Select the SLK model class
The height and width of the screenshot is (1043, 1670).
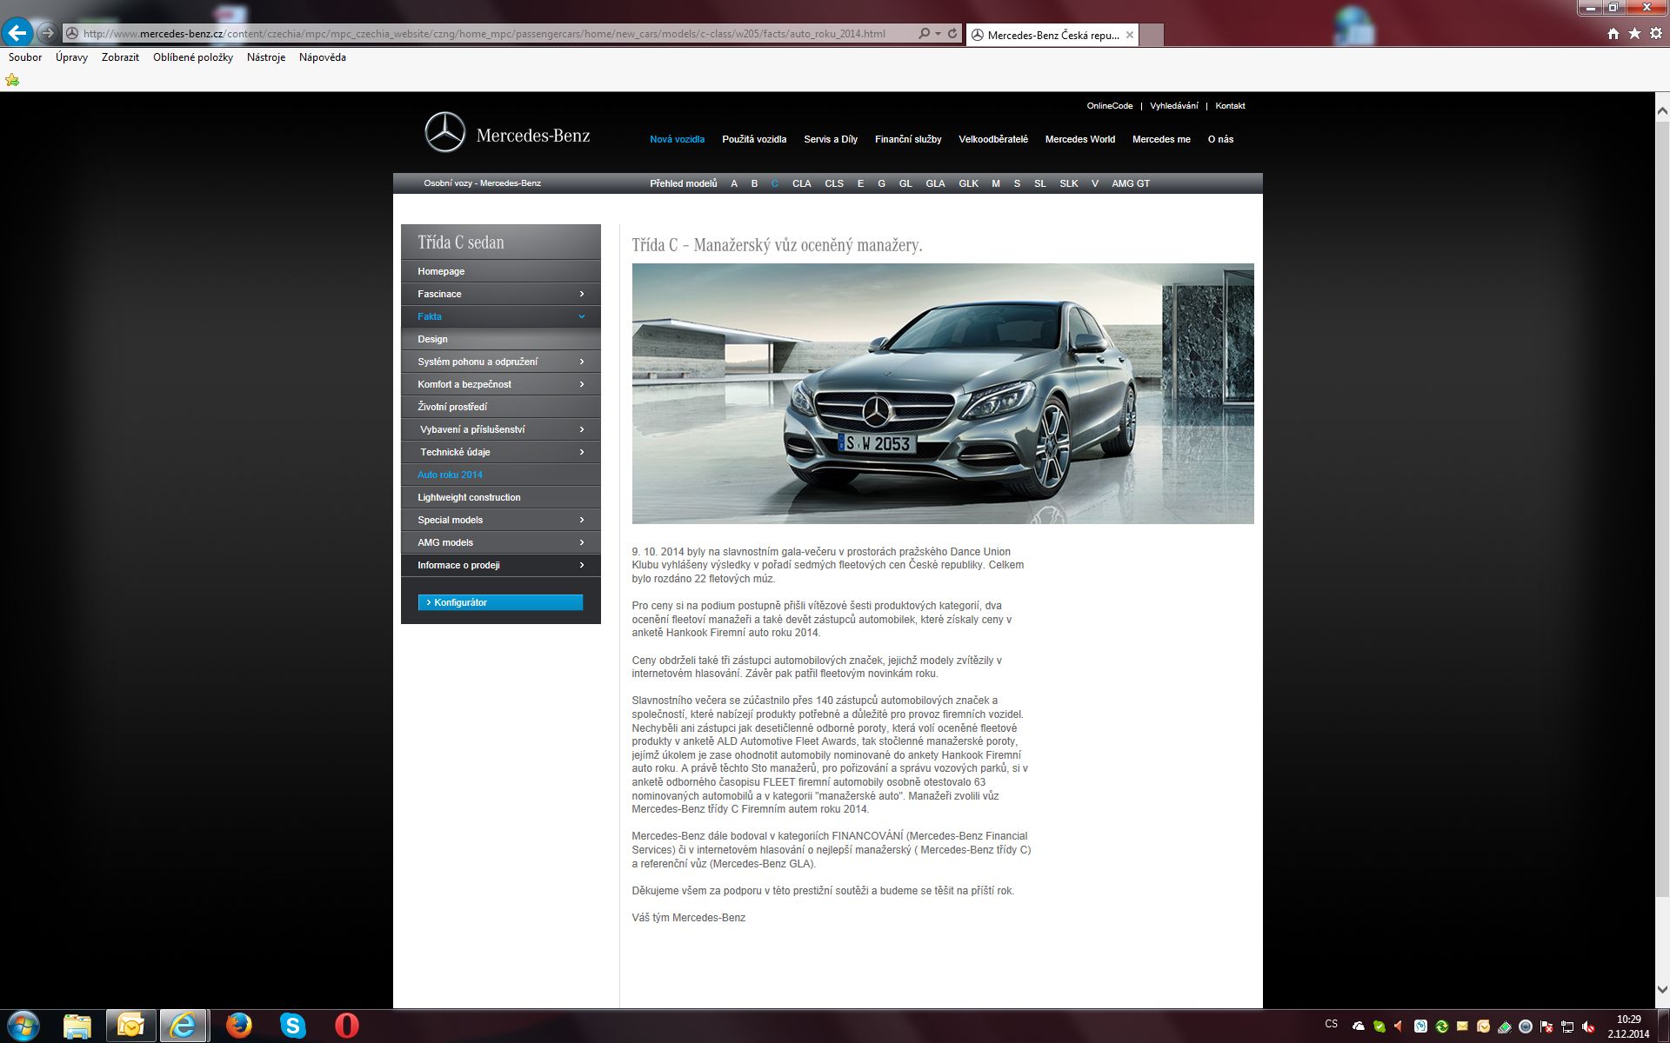point(1068,183)
